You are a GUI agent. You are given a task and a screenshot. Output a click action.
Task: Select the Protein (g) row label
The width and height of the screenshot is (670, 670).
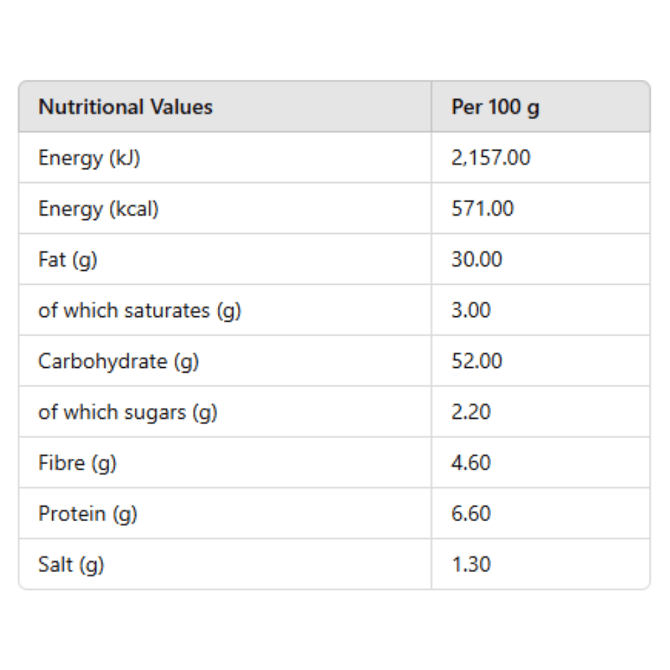click(88, 514)
